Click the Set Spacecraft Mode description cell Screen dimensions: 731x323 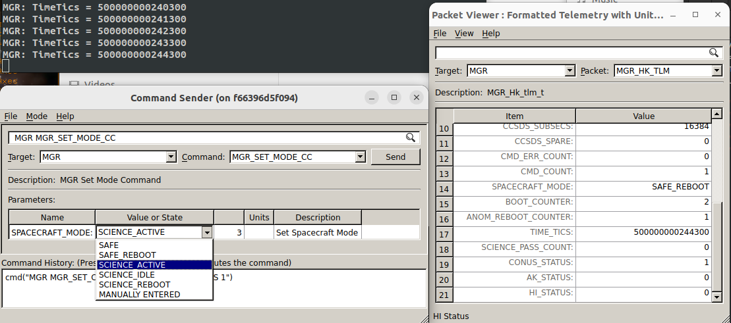(318, 232)
